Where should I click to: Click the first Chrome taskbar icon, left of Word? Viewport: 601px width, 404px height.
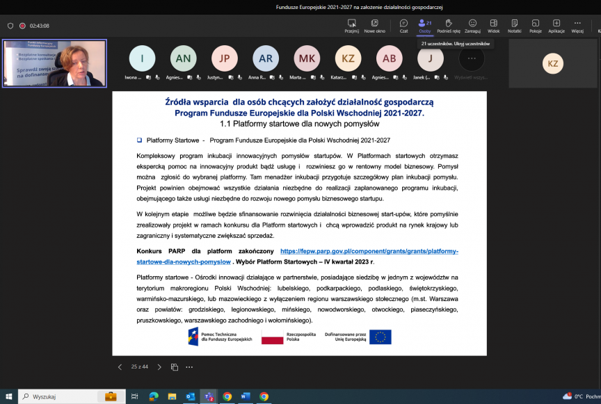(227, 397)
